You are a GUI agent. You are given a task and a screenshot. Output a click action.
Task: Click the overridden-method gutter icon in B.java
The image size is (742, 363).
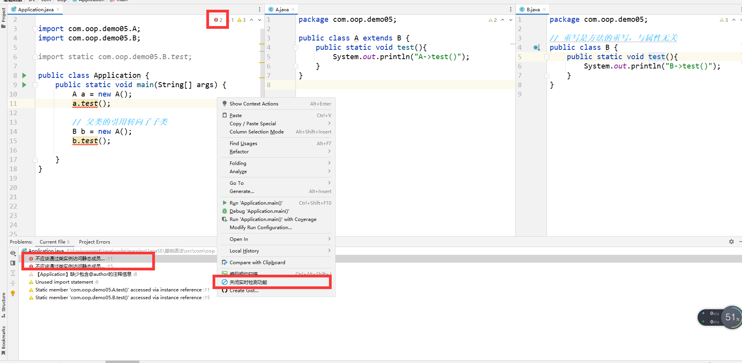(x=536, y=47)
